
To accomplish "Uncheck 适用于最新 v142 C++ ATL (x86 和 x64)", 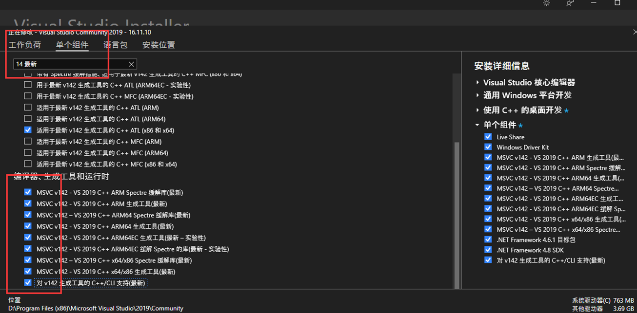I will pyautogui.click(x=28, y=130).
